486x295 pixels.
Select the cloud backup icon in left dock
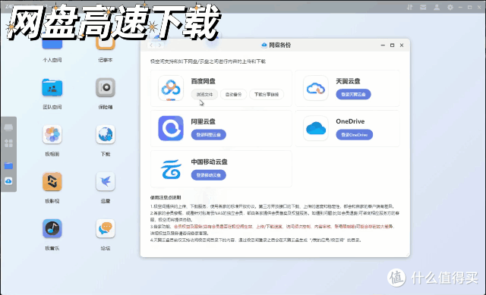(x=8, y=181)
